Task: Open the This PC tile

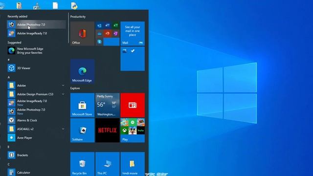Action: click(x=108, y=164)
